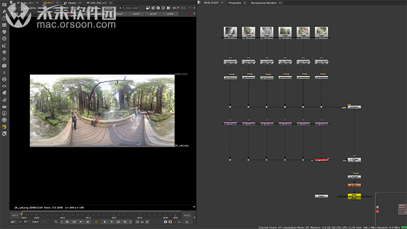
Task: Open the Views eye-icon toolbar menu
Action: [4, 86]
